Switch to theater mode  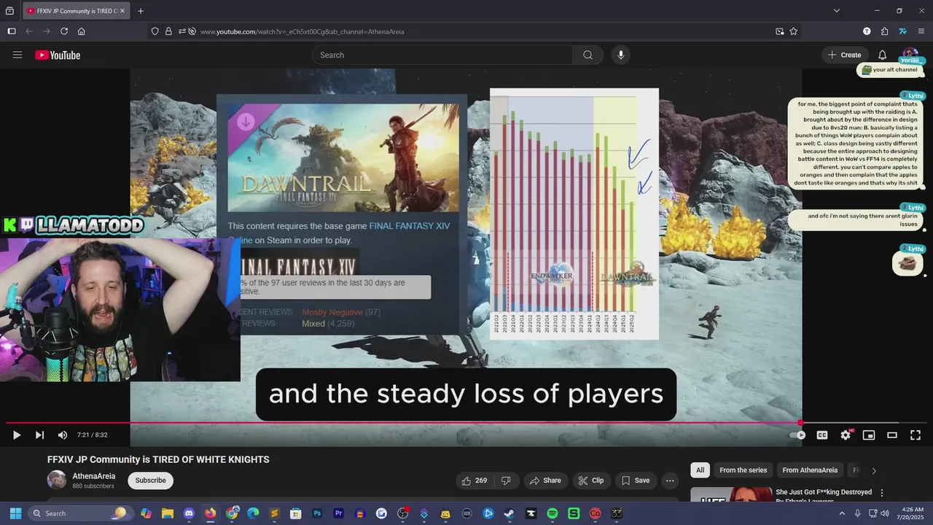pos(892,435)
